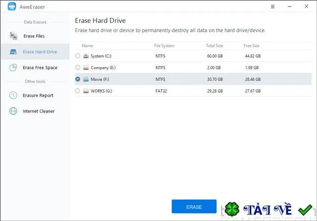Click the FAT32 file system cell
Viewport: 317px width, 221px height.
(161, 91)
